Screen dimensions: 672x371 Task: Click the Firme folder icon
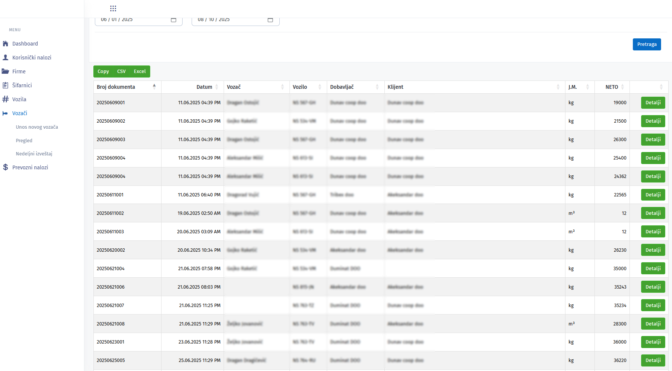point(5,71)
